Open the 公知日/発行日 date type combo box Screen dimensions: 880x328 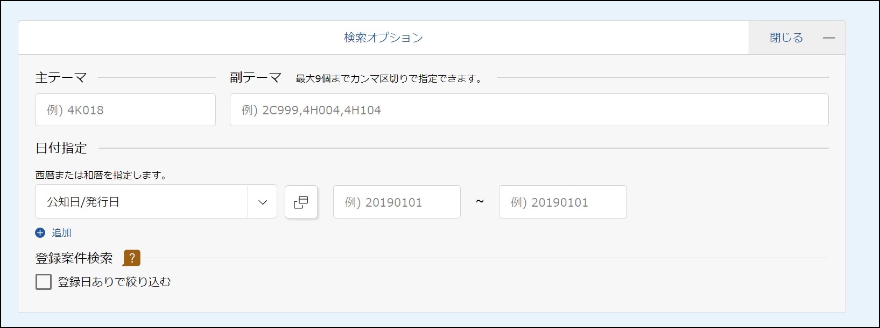click(x=141, y=202)
